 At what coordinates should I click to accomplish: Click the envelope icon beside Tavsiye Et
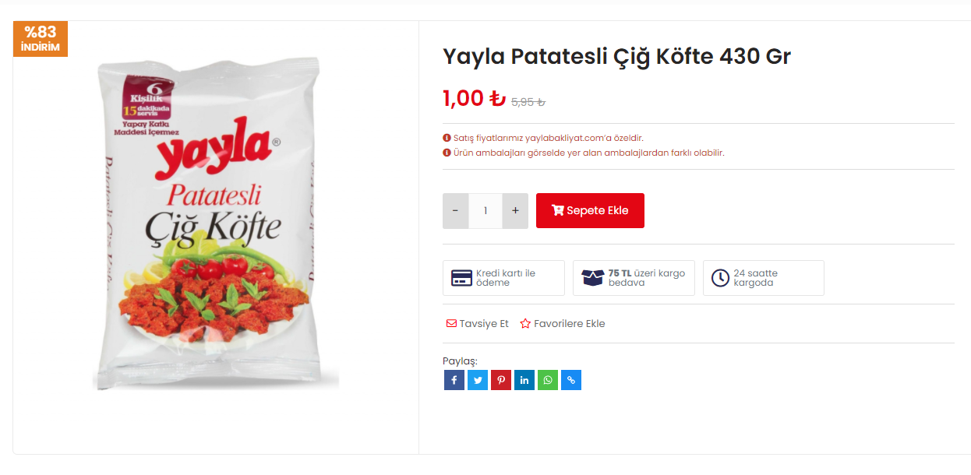[x=451, y=323]
